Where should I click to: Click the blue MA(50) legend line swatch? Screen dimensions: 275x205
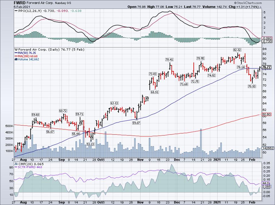(16, 53)
